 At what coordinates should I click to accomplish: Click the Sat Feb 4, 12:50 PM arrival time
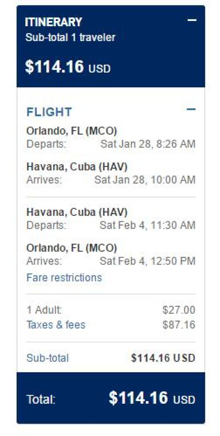click(147, 261)
